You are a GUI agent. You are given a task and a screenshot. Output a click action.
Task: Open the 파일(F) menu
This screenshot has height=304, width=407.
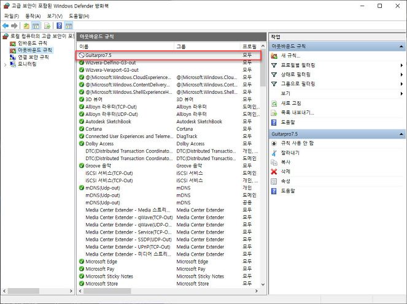pyautogui.click(x=12, y=16)
